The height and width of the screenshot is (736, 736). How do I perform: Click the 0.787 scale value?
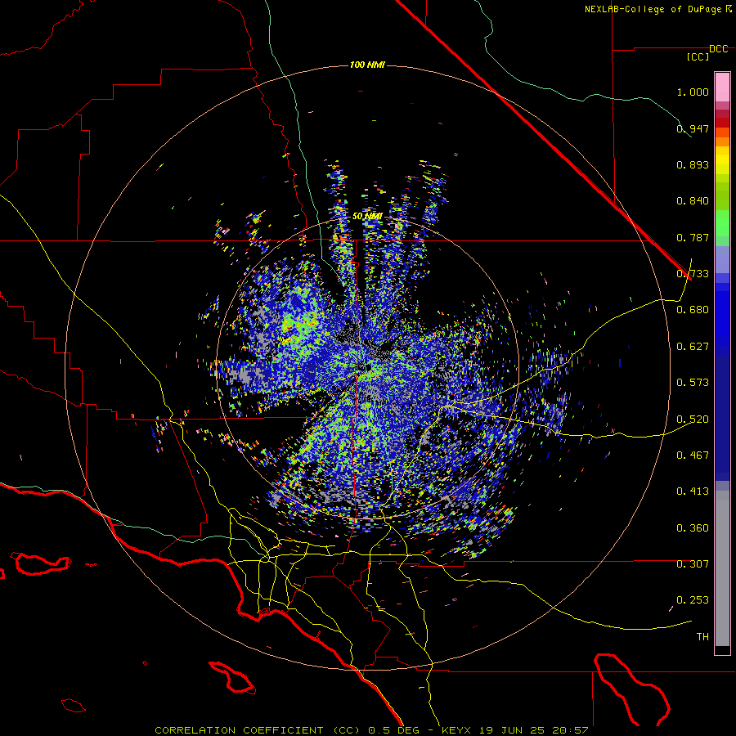[x=693, y=237]
